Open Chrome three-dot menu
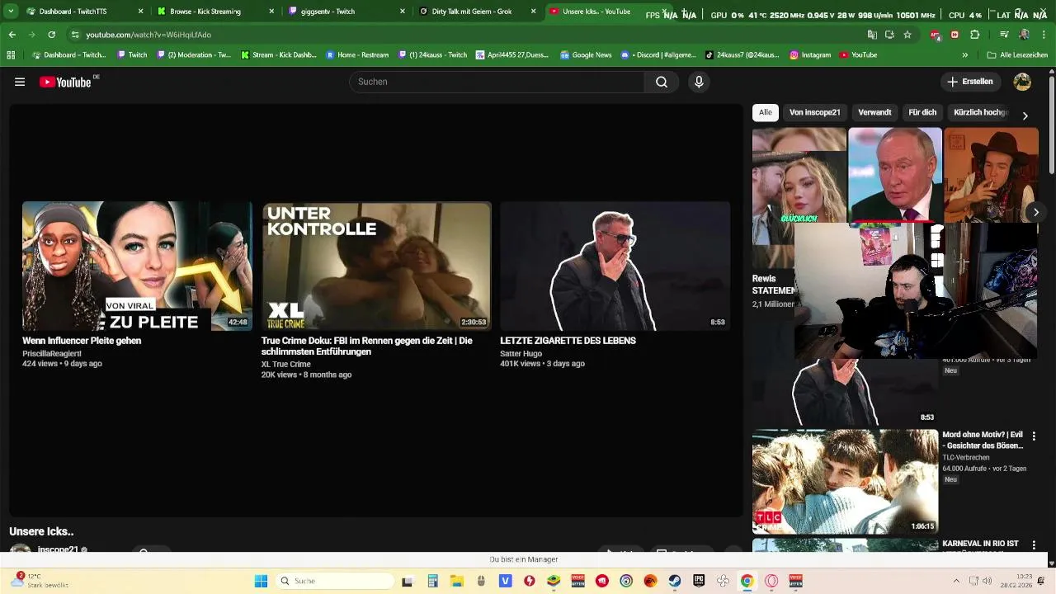The image size is (1056, 594). coord(1044,35)
